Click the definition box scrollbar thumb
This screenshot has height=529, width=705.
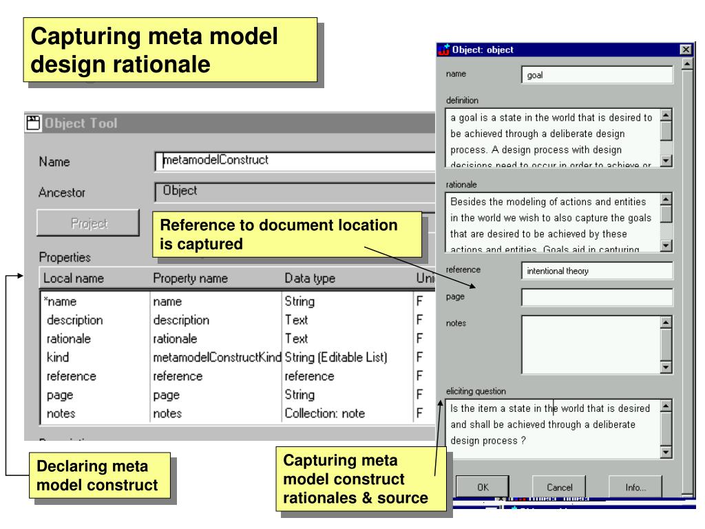coord(666,131)
